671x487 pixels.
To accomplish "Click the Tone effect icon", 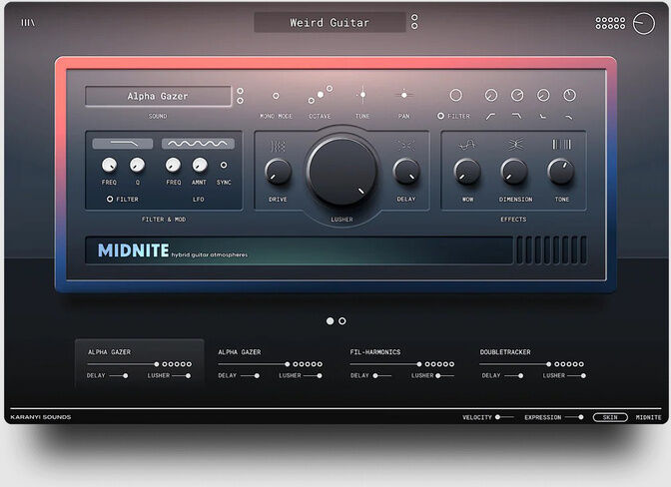I will point(561,144).
